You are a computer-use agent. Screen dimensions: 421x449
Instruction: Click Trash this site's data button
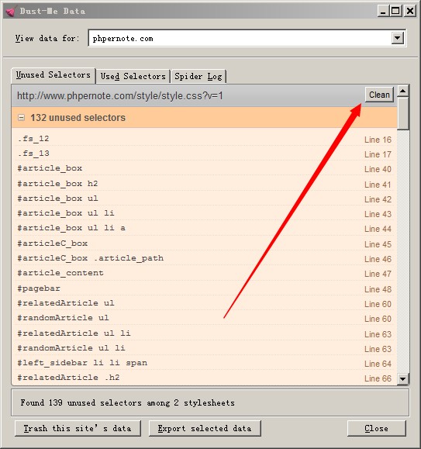point(78,428)
